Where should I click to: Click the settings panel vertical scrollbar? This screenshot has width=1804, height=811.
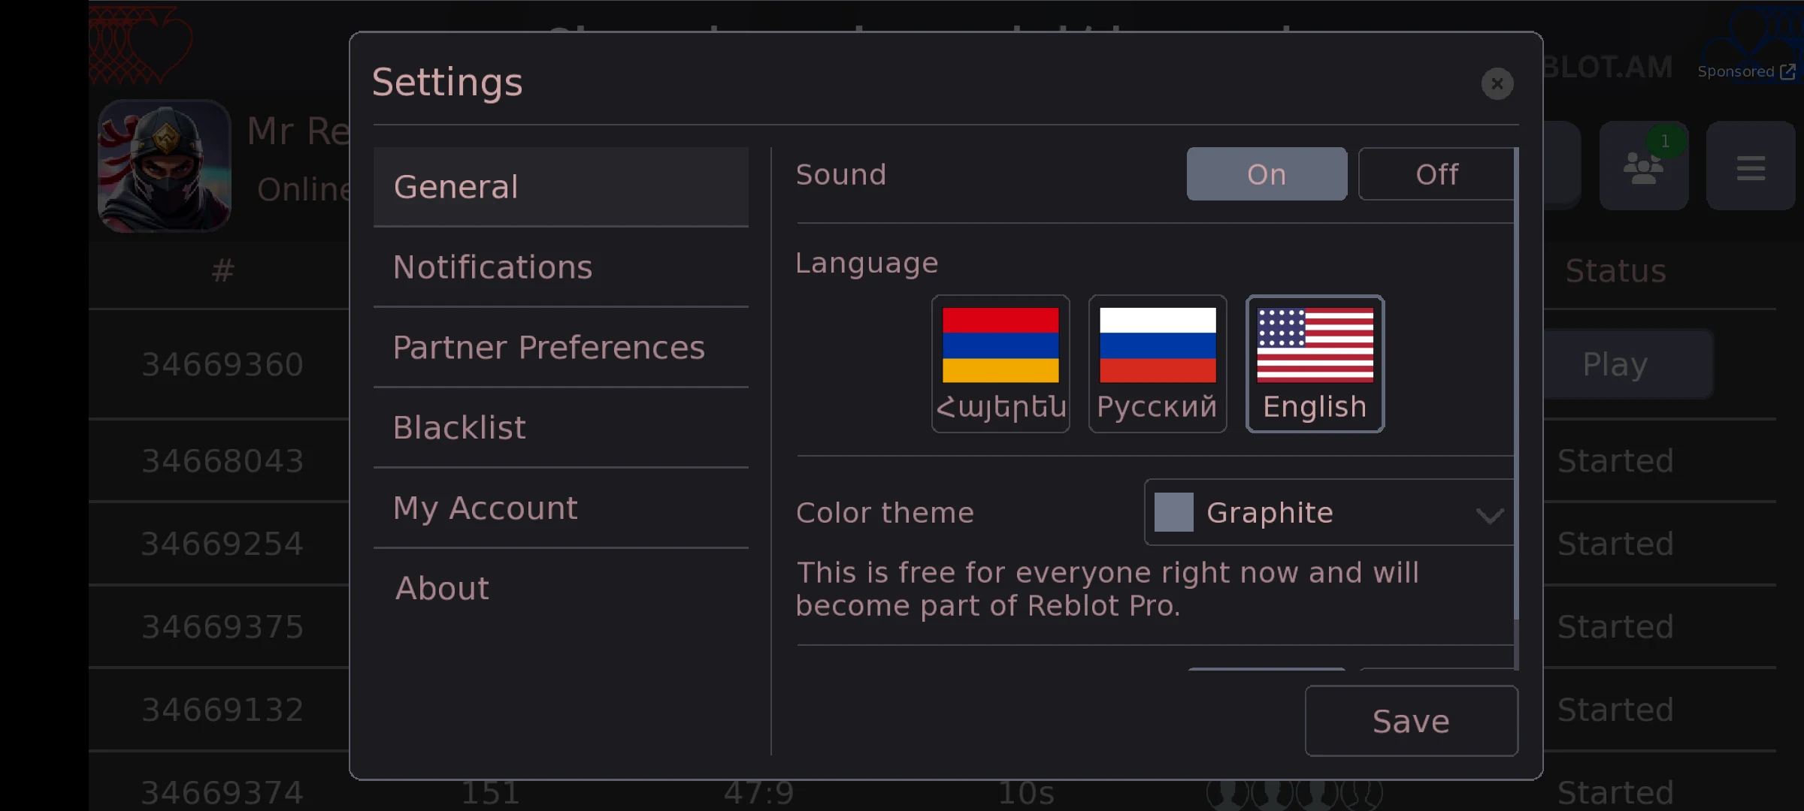coord(1516,383)
